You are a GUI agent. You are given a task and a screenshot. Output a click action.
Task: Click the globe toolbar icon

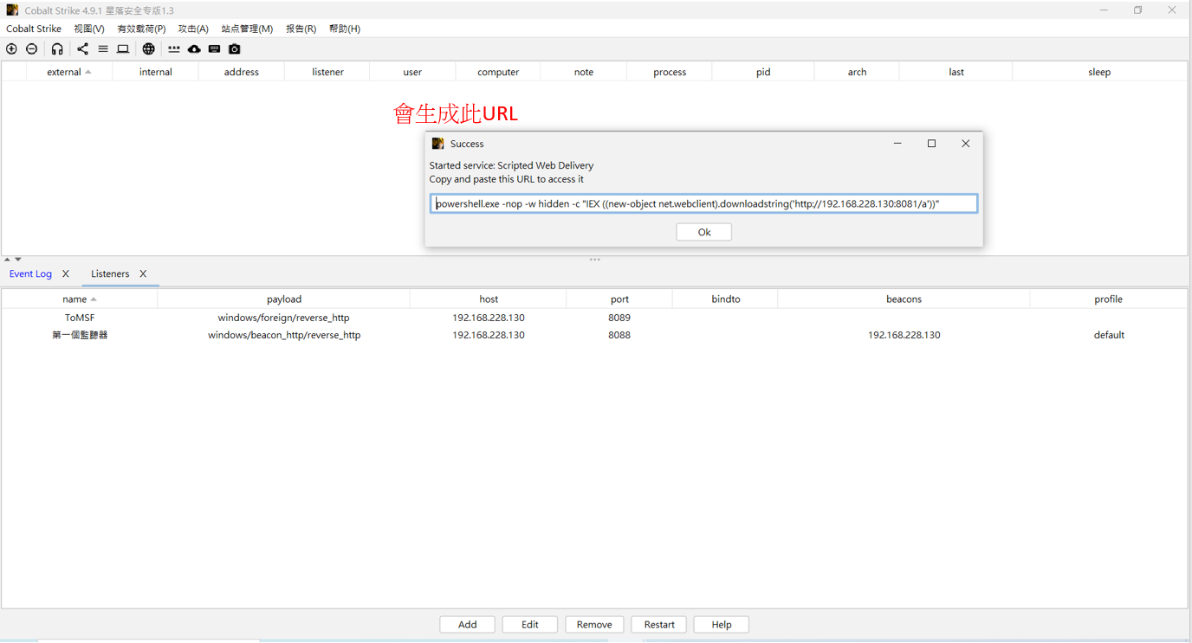[149, 49]
